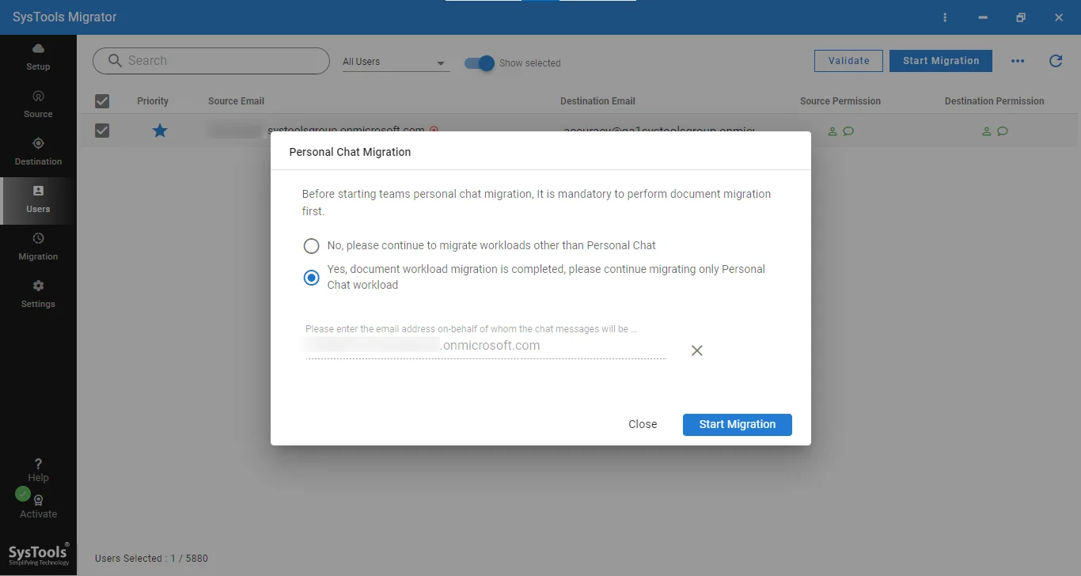Image resolution: width=1081 pixels, height=576 pixels.
Task: Click the Destination Email column header
Action: 597,101
